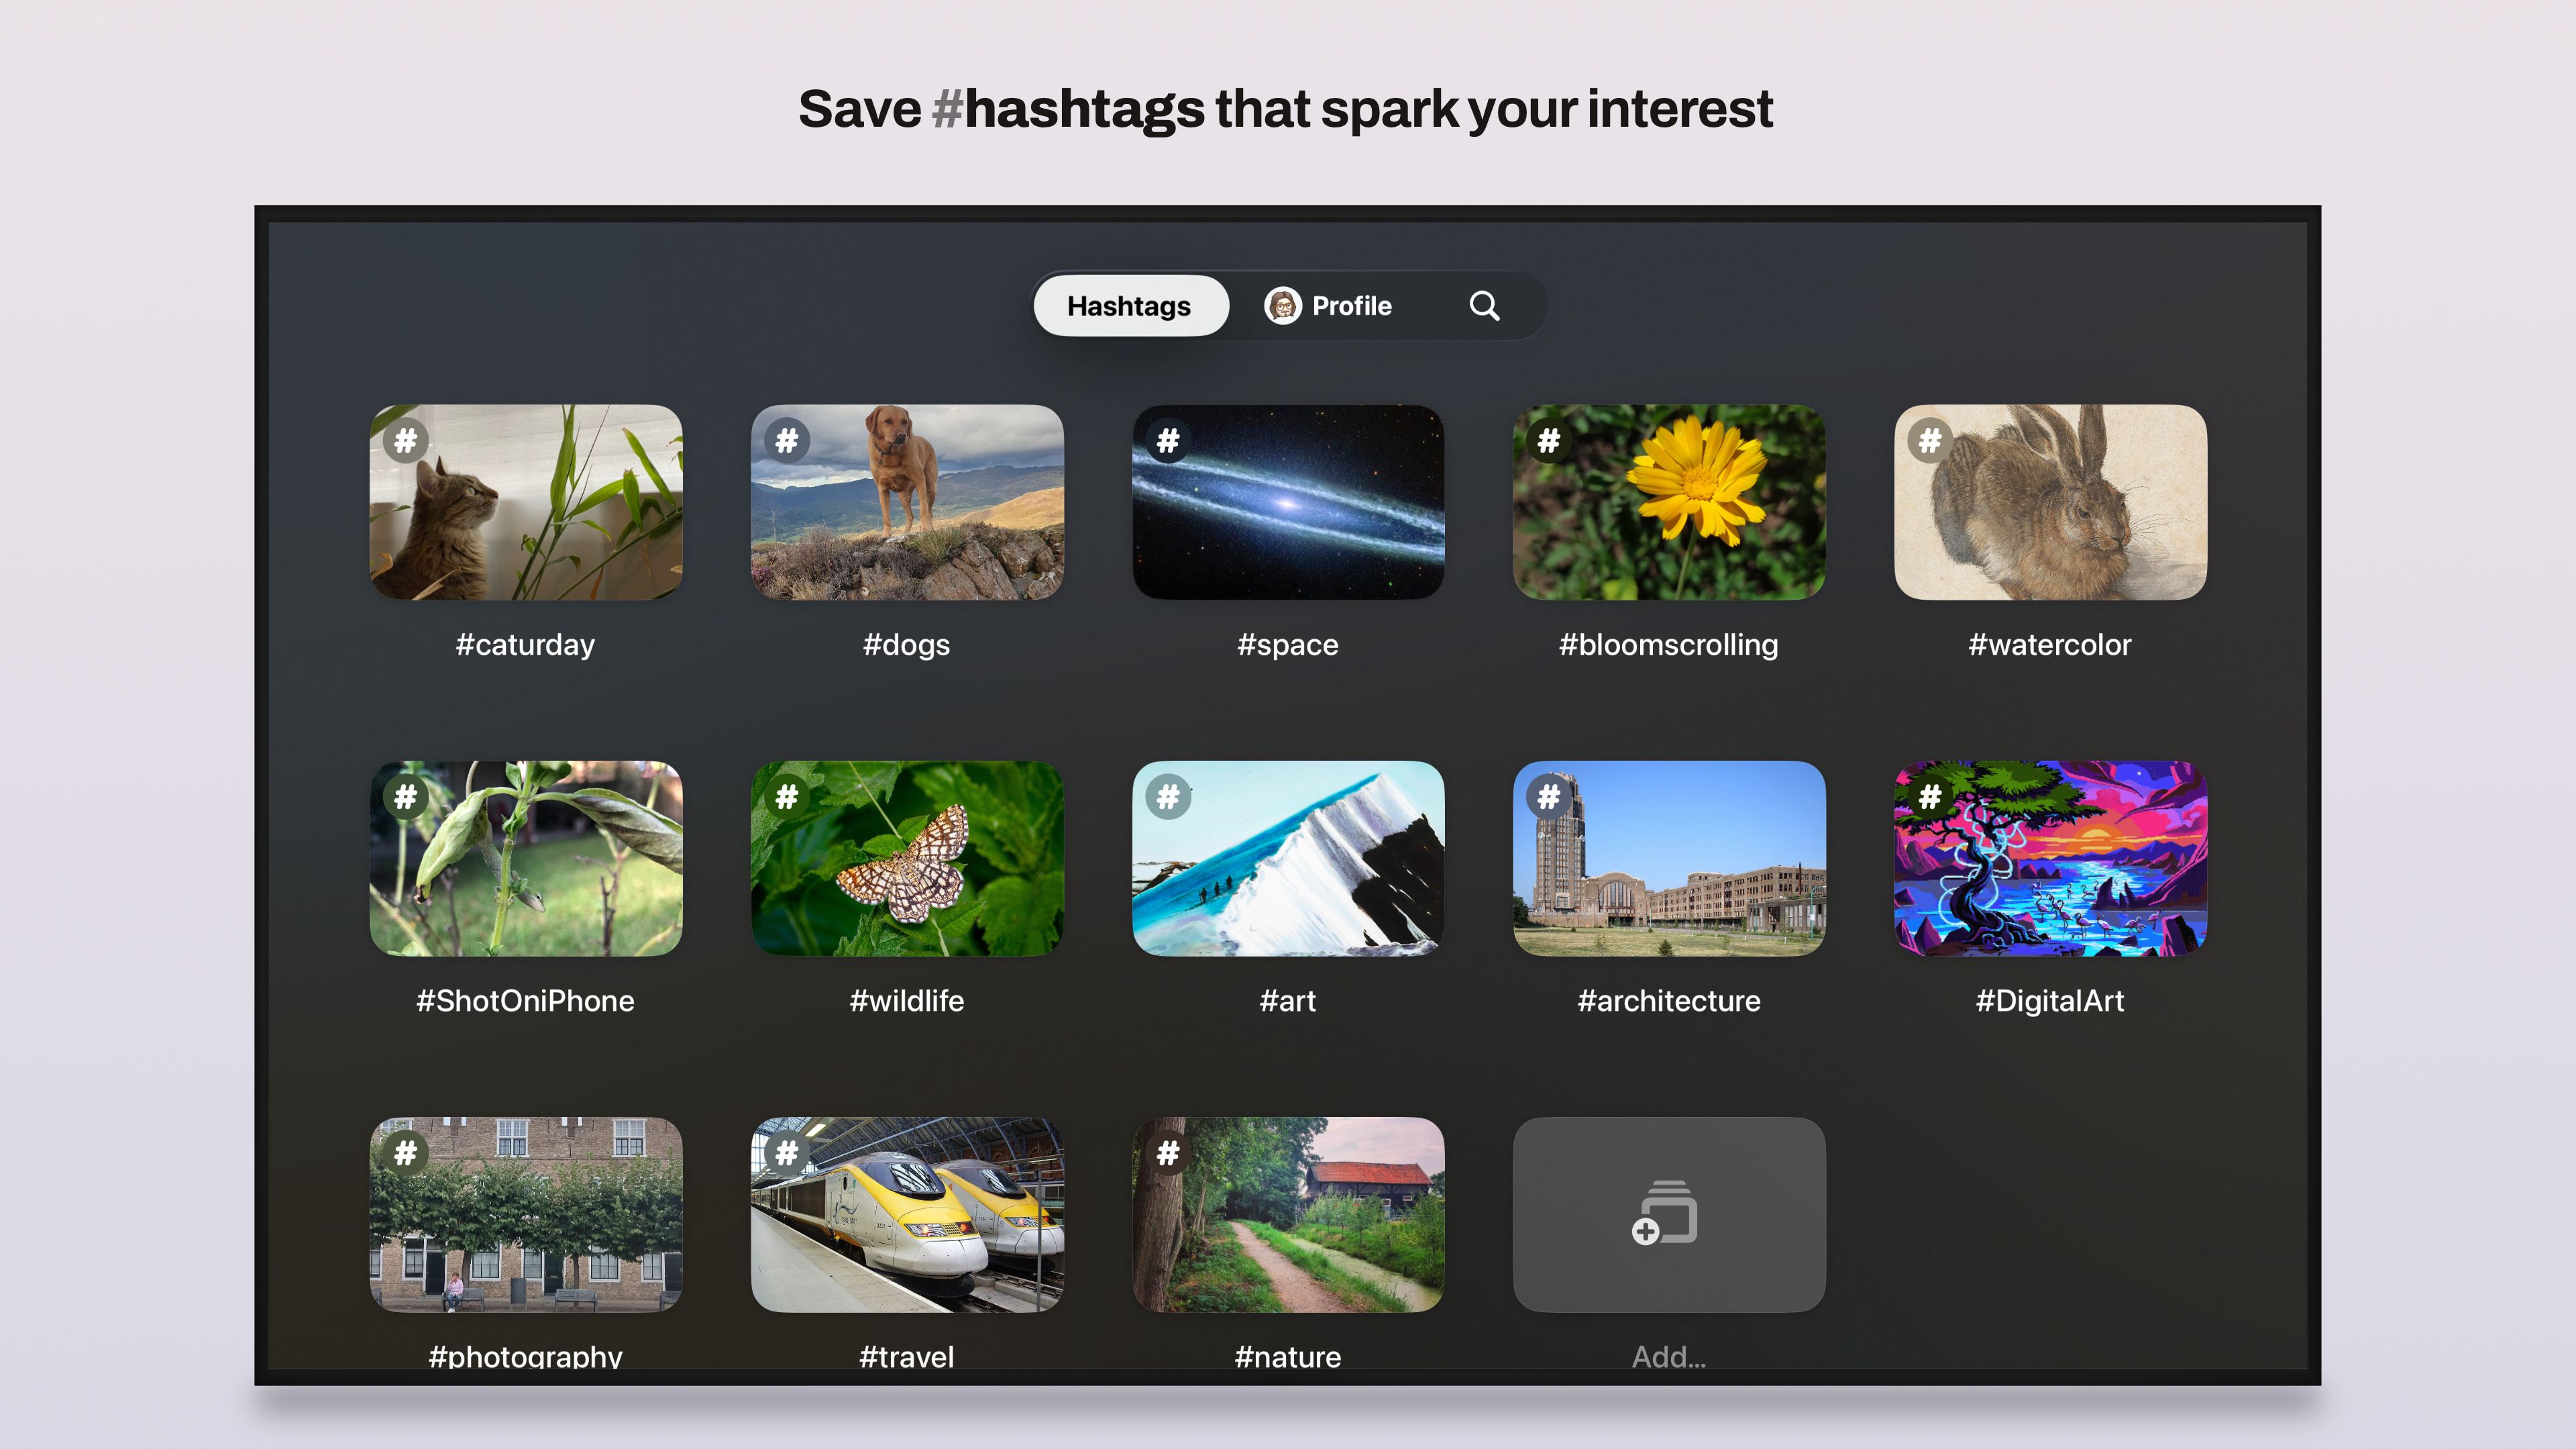Select the Add… label
This screenshot has width=2576, height=1449.
tap(1669, 1357)
